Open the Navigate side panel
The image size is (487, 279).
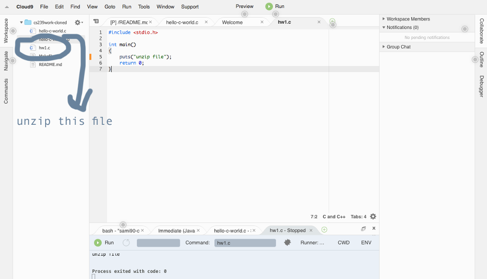point(6,61)
